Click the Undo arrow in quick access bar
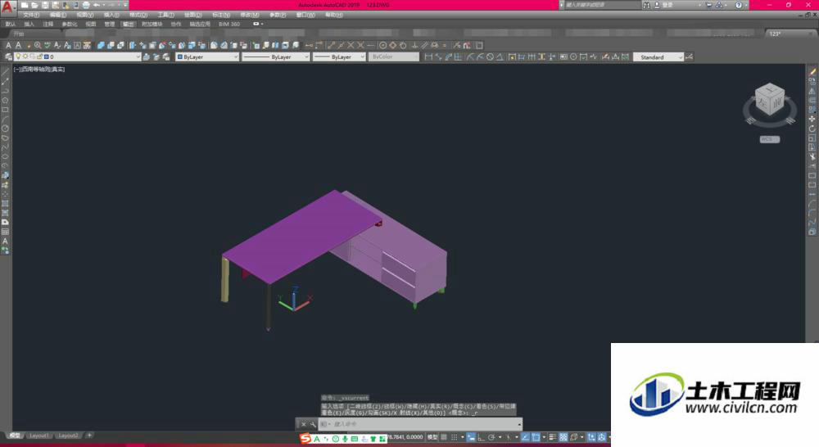 96,5
